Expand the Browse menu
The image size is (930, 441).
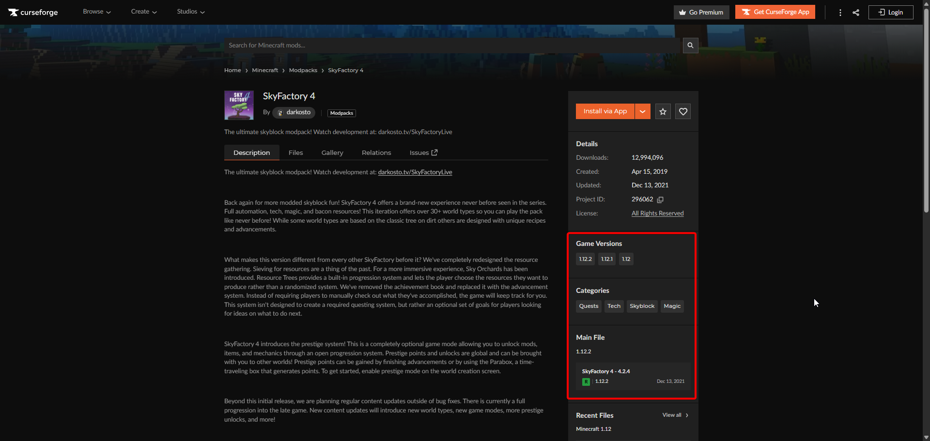coord(97,12)
